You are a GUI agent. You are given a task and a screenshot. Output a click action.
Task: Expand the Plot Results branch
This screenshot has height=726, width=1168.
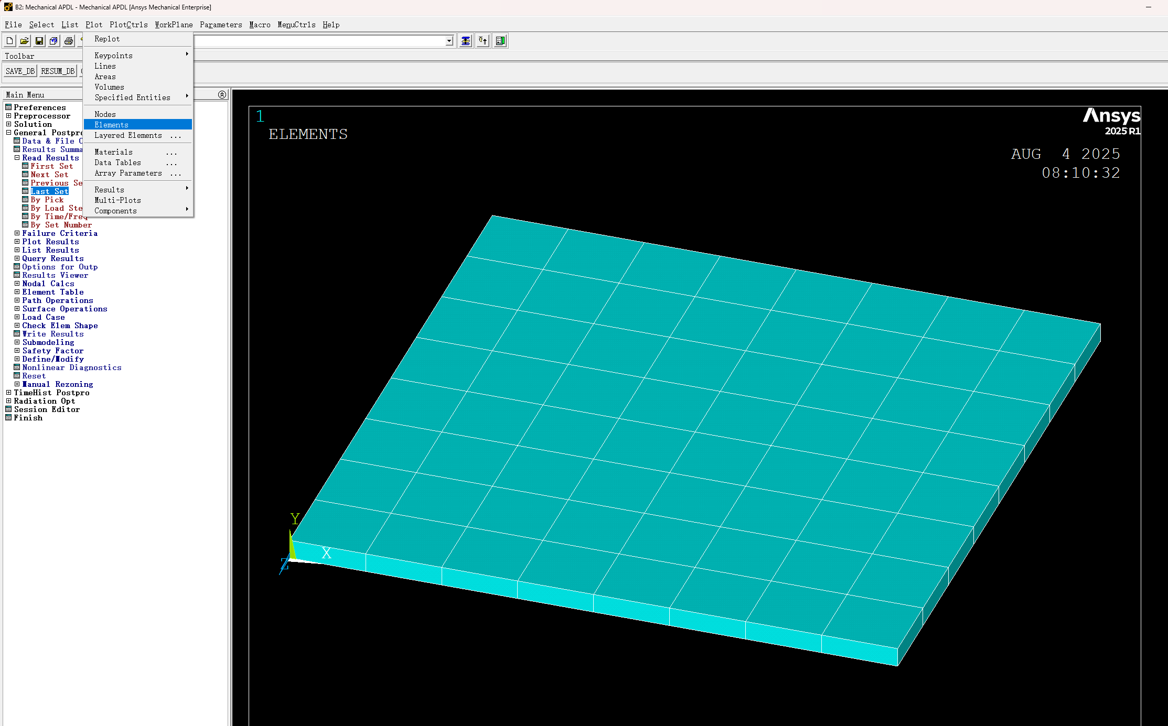click(16, 241)
